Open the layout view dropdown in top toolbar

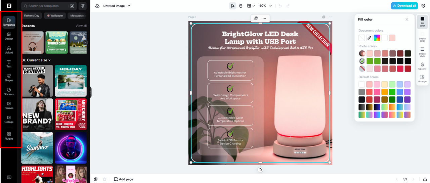[x=251, y=6]
